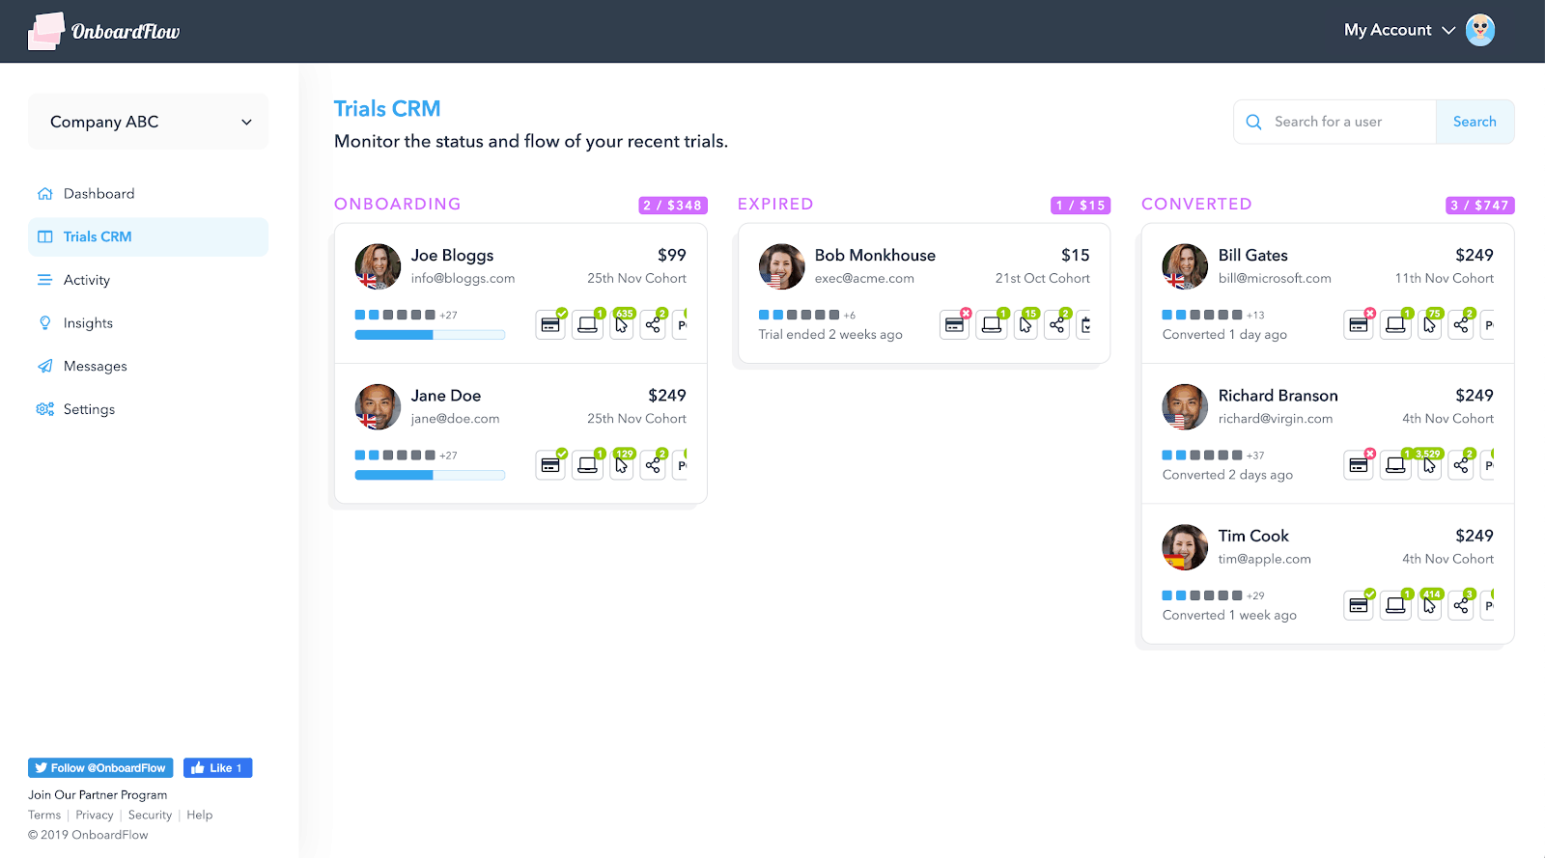
Task: Open Join Our Partner Program link
Action: coord(98,795)
